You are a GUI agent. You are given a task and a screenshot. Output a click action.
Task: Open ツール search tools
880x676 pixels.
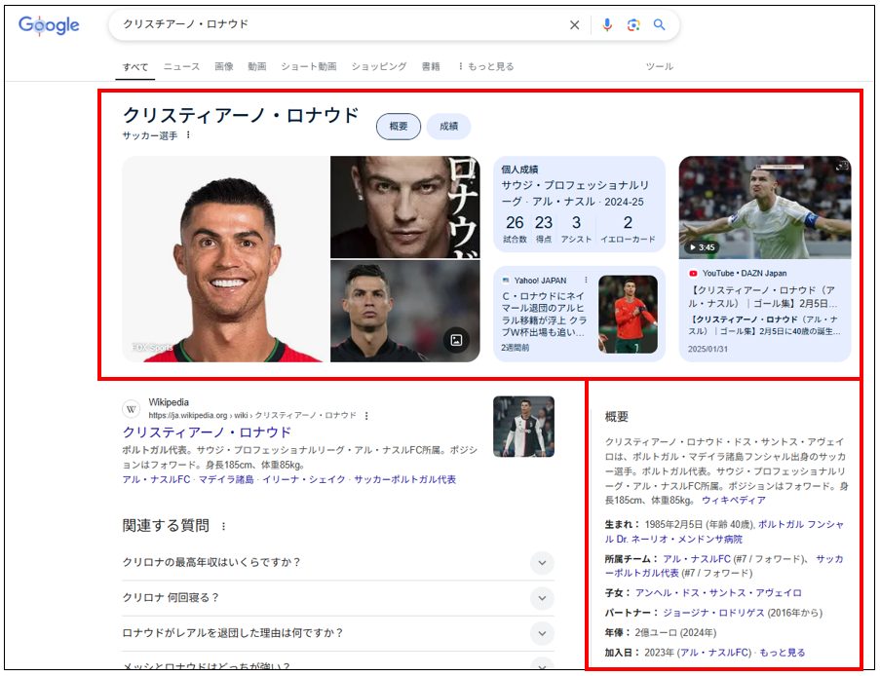pyautogui.click(x=660, y=66)
